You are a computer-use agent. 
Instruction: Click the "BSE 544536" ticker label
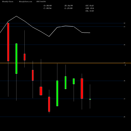tap(41, 2)
